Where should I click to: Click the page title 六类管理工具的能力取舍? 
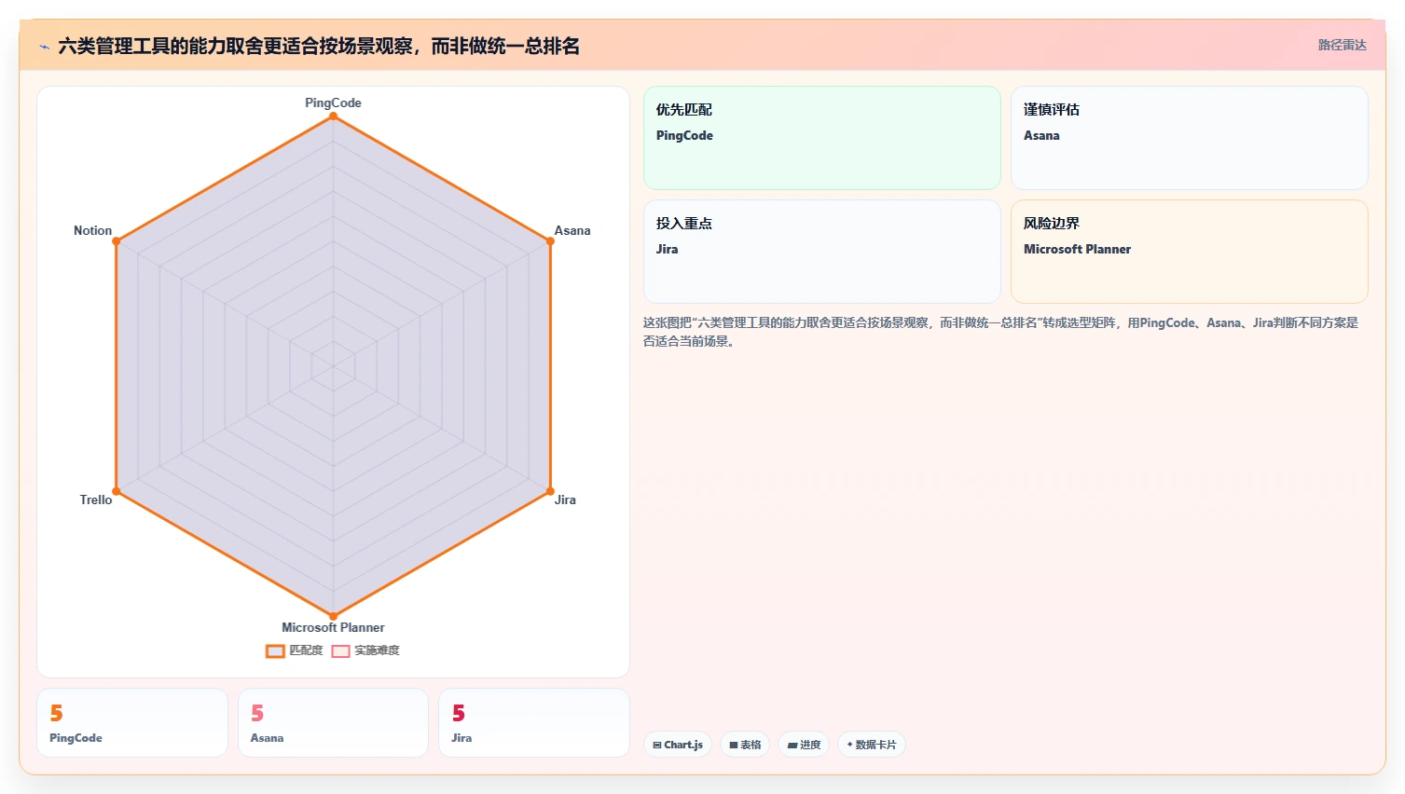(x=319, y=46)
